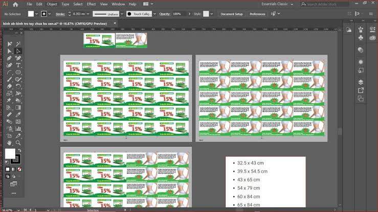Click Edit Toolbar three dots
Screen dimensions: 378x212
click(x=13, y=193)
